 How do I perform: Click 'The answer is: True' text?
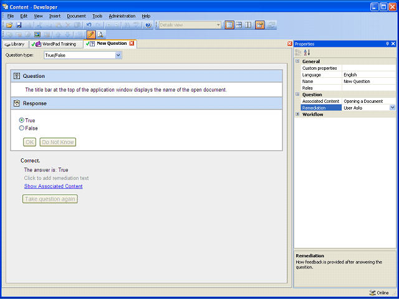click(x=46, y=170)
